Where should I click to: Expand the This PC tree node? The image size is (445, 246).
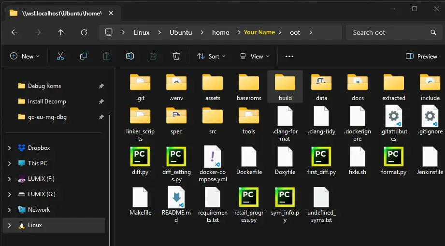coord(9,163)
